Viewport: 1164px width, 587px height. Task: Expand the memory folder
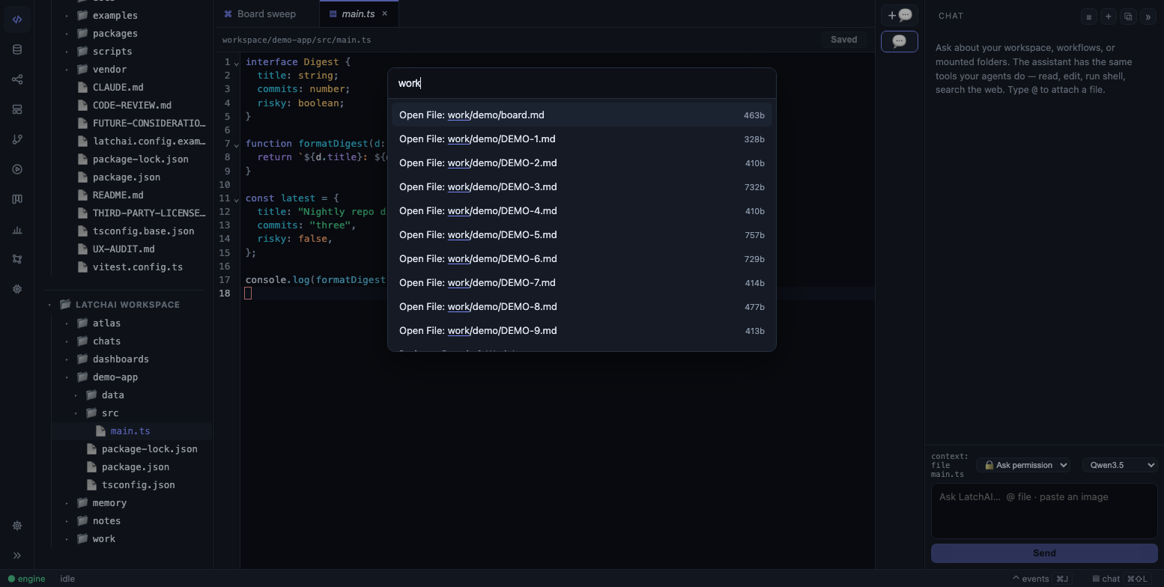tap(67, 503)
